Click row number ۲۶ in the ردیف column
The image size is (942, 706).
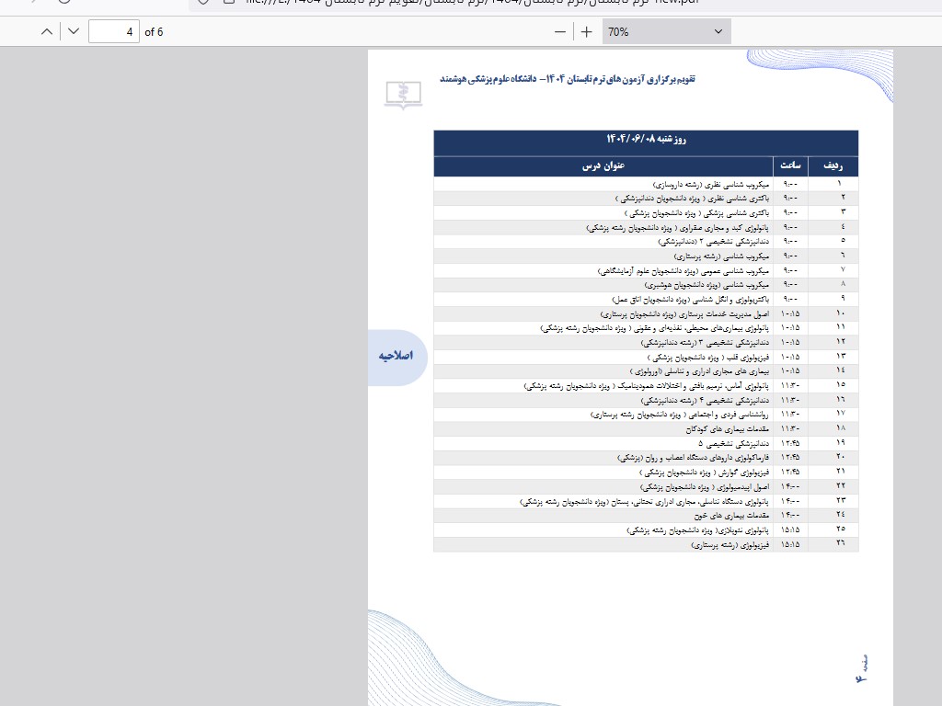(840, 543)
